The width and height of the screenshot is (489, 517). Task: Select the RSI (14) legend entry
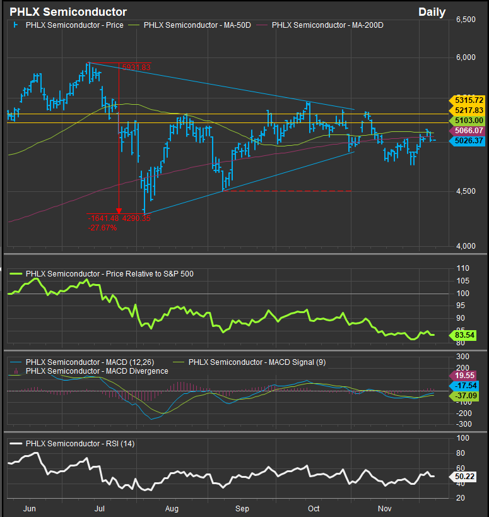[80, 444]
